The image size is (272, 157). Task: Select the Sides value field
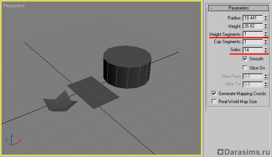pos(252,50)
